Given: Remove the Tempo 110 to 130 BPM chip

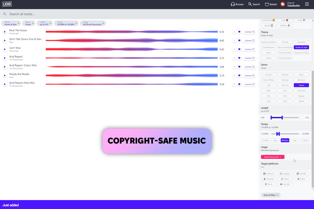Looking at the screenshot, I should (76, 23).
